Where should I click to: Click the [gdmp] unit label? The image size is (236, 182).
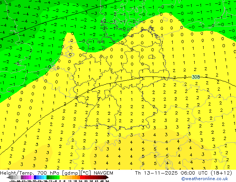point(72,173)
